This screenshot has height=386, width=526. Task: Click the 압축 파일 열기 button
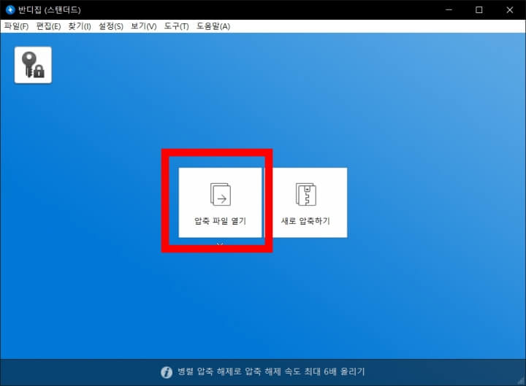220,203
